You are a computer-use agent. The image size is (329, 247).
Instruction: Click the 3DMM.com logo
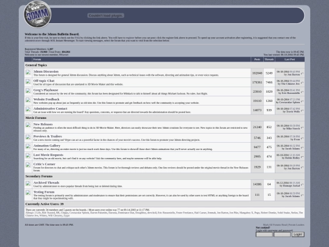[x=37, y=14]
